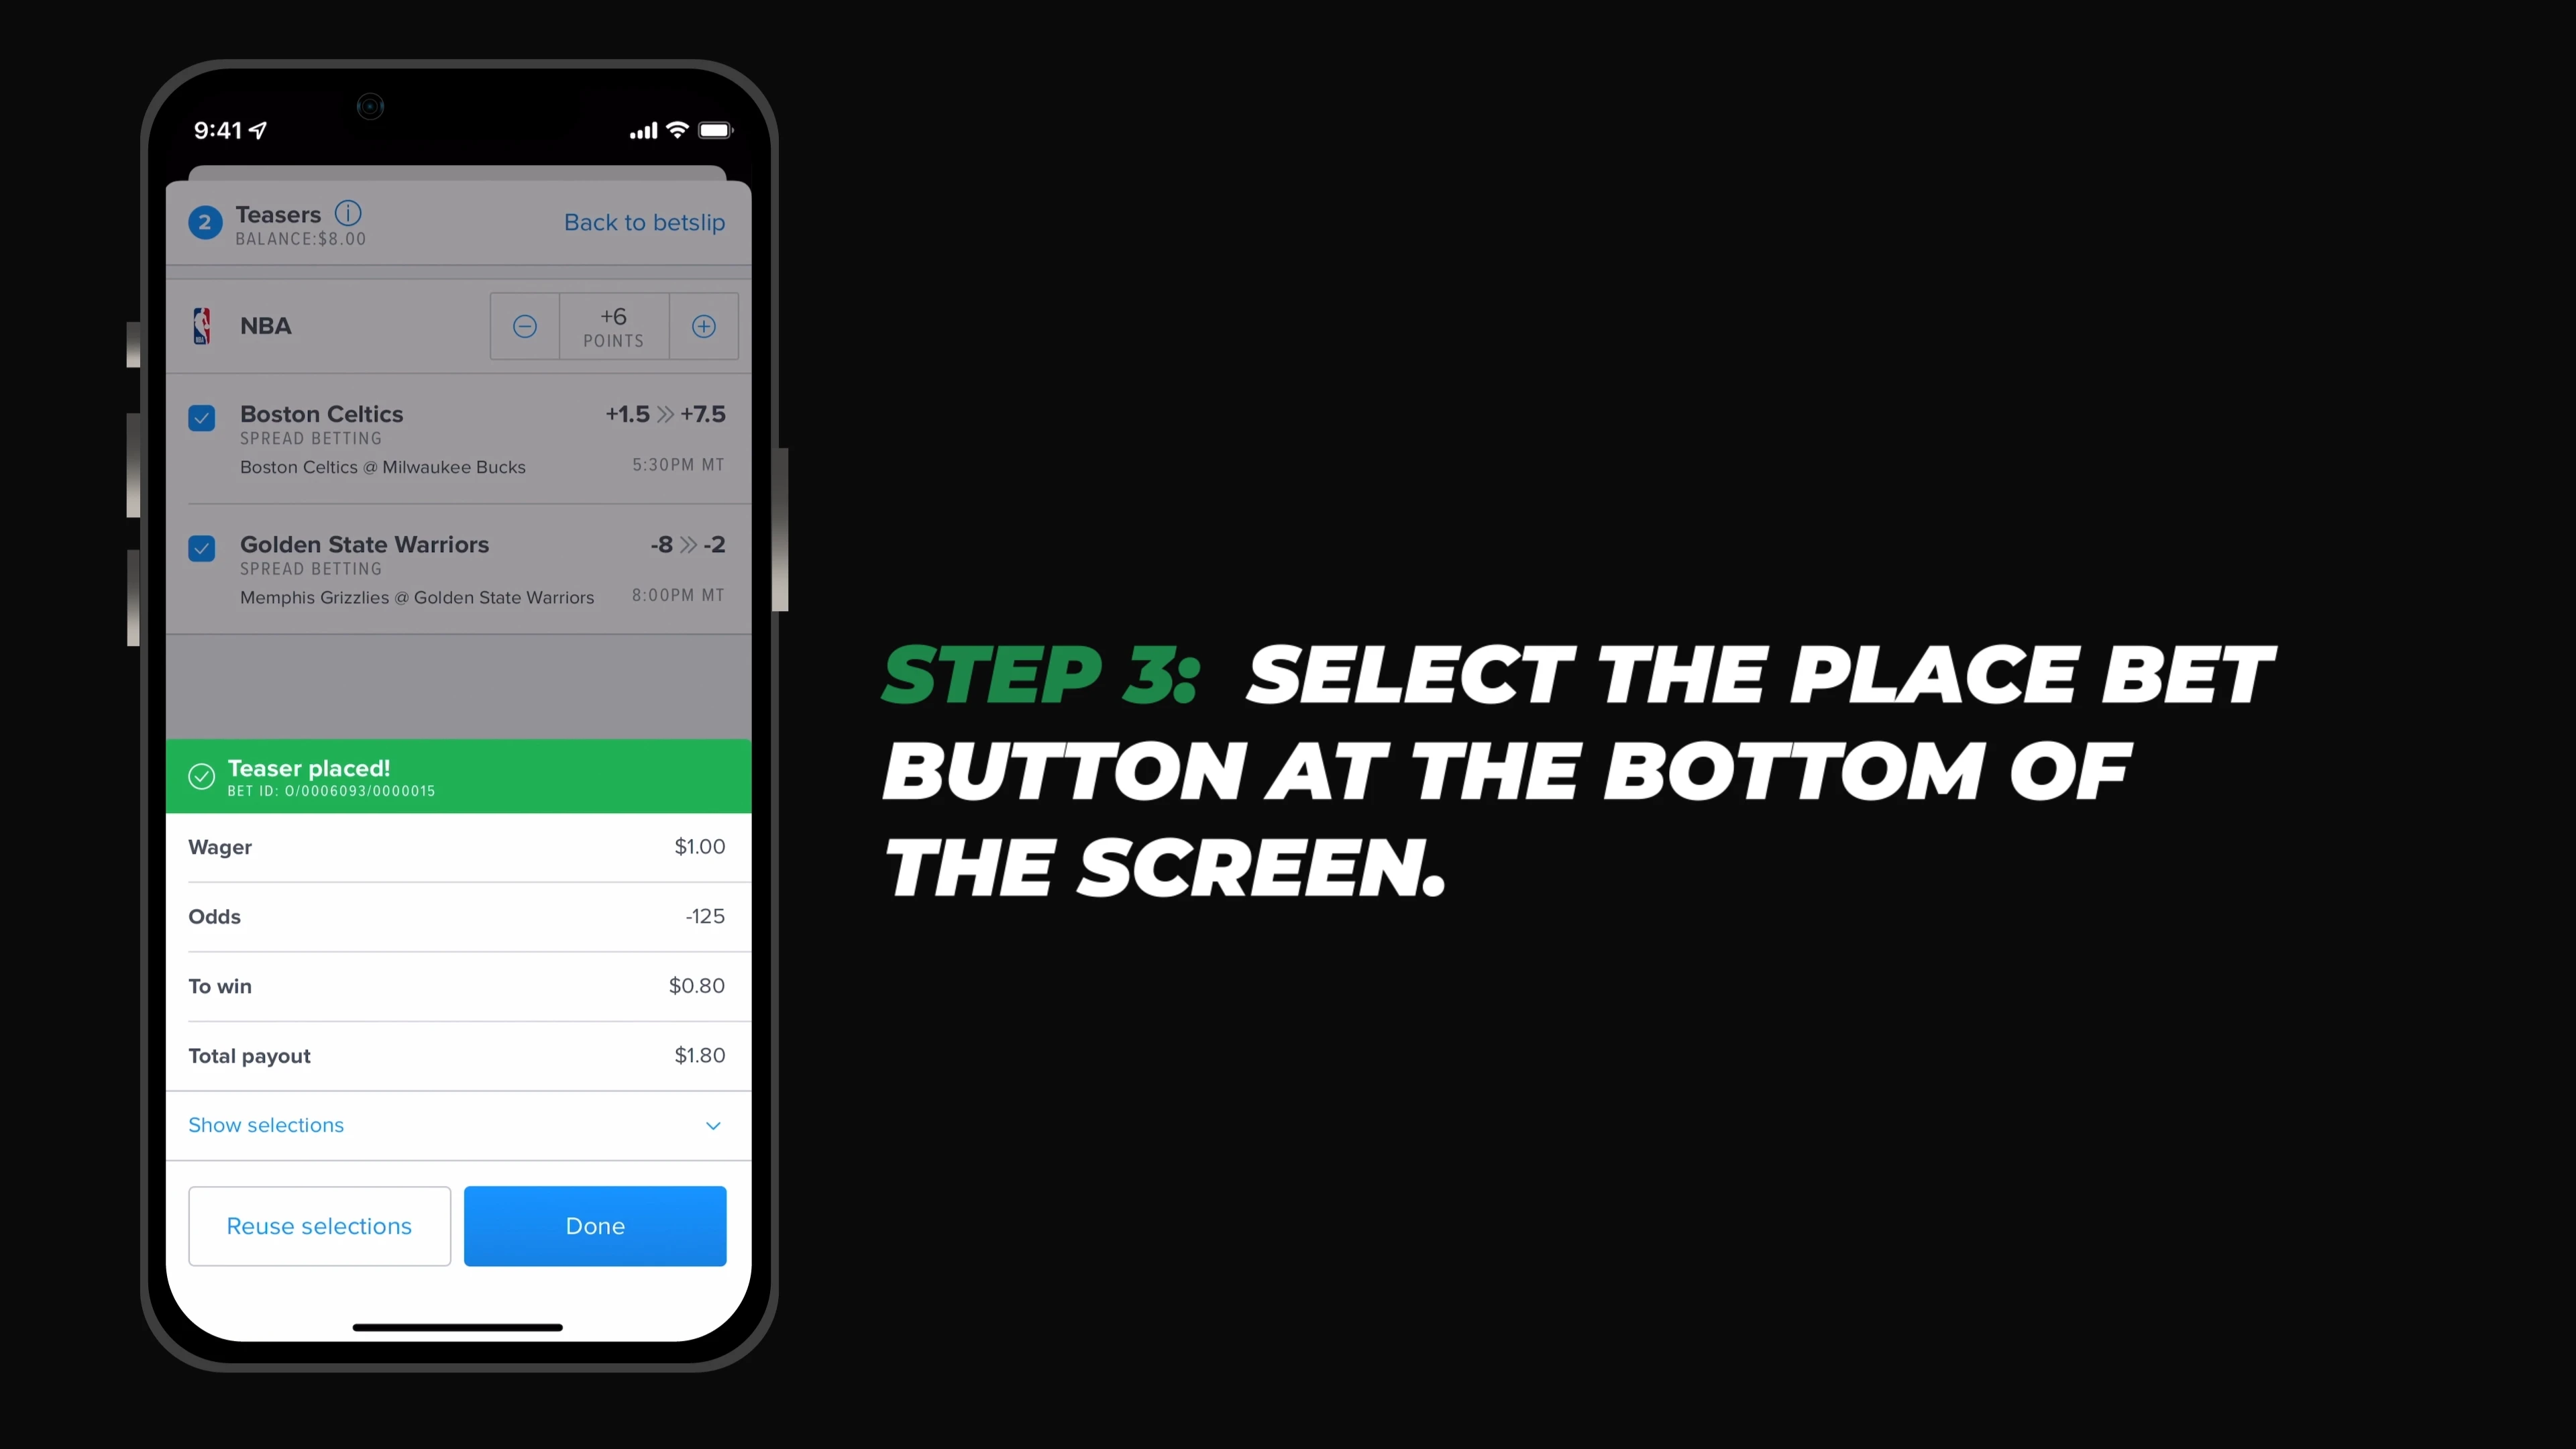Drag the points slider to adjust spread

(614, 325)
